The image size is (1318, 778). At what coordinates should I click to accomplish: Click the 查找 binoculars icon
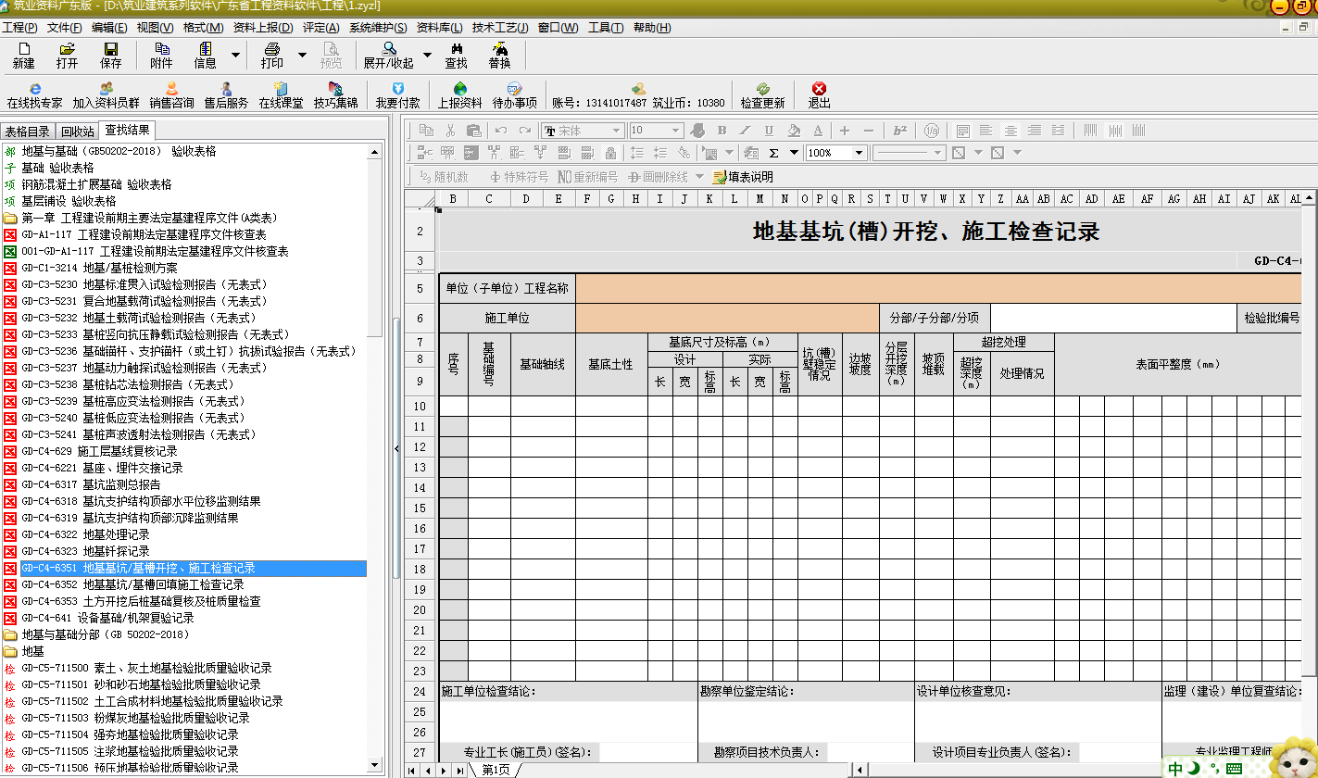tap(456, 55)
